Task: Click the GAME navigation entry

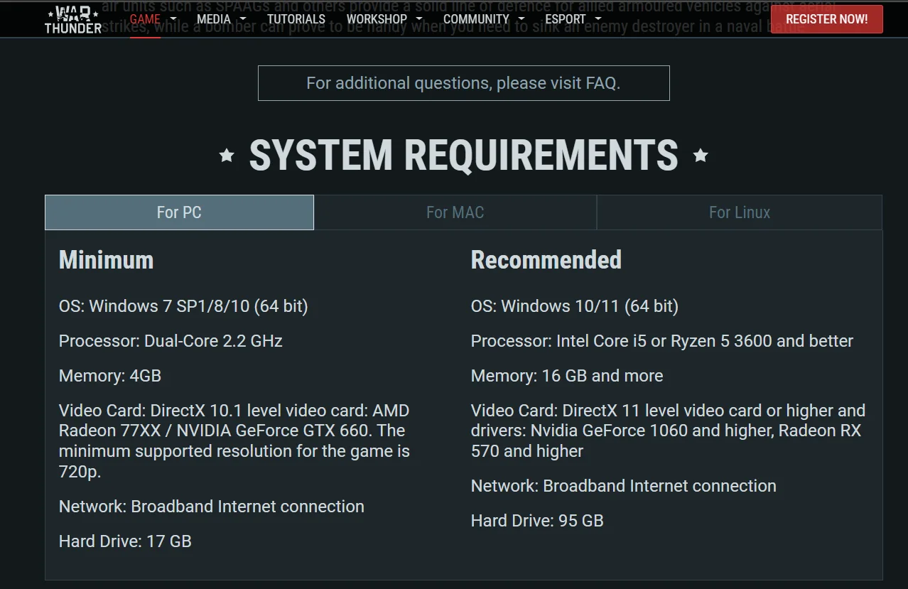Action: coord(145,19)
